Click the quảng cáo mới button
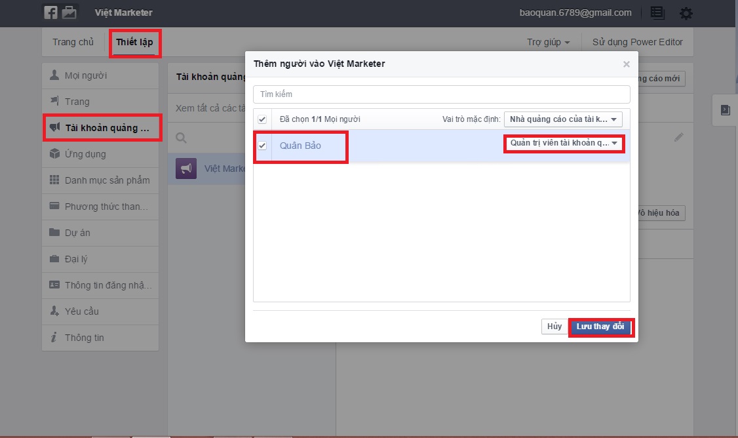This screenshot has height=438, width=738. click(x=661, y=79)
